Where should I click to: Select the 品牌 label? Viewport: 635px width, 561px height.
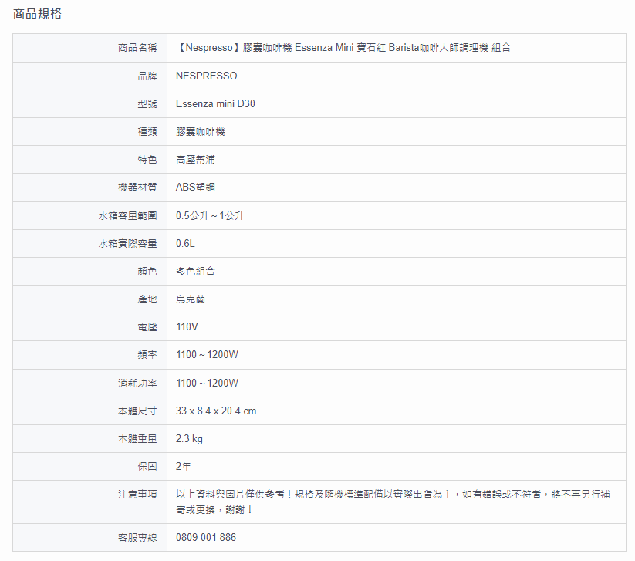click(x=147, y=76)
